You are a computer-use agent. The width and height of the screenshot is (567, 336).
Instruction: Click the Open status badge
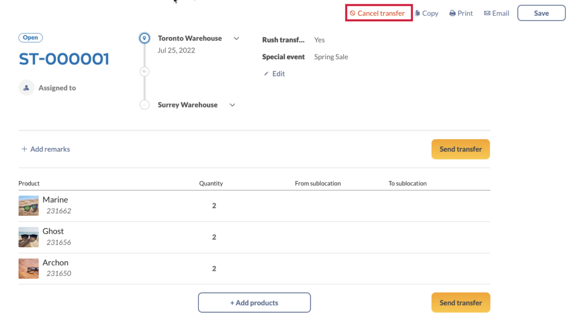point(30,37)
